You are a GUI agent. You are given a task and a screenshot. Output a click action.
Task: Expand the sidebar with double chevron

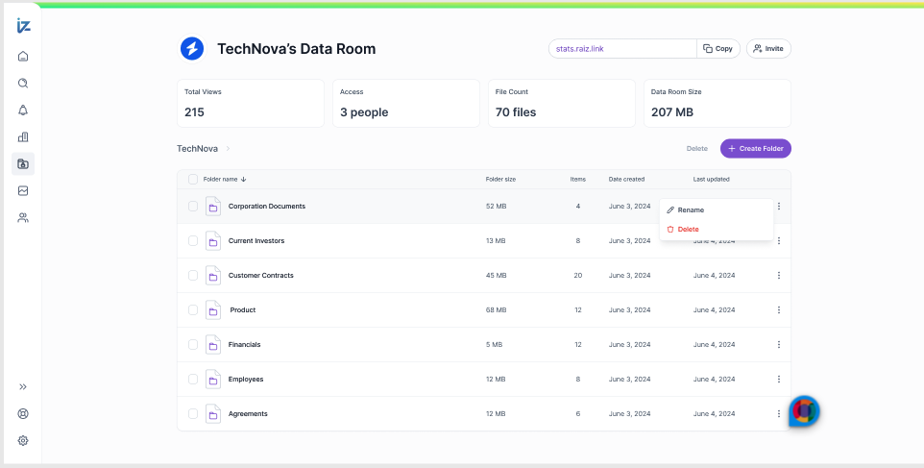pyautogui.click(x=23, y=386)
